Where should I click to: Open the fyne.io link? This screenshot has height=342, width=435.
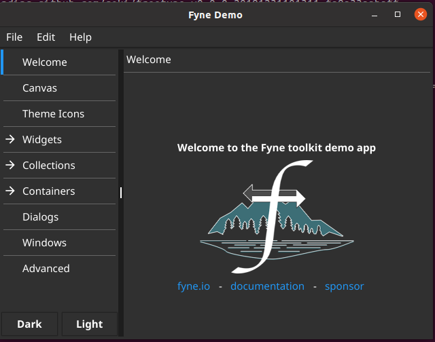(194, 286)
